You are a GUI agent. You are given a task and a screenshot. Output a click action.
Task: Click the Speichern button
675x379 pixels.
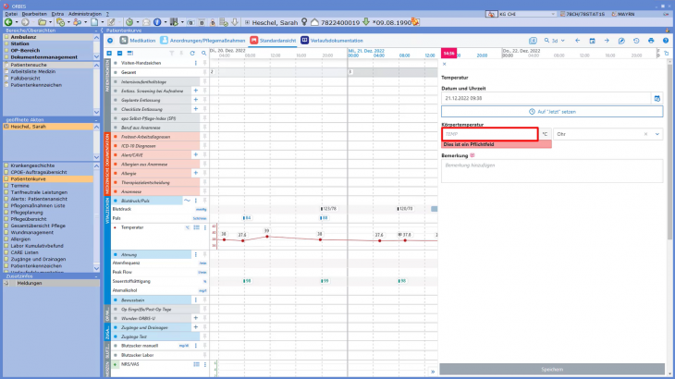click(552, 369)
